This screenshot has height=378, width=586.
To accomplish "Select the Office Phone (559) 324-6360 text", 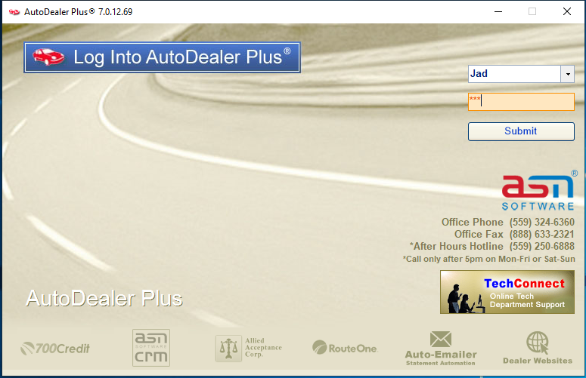I will tap(508, 222).
